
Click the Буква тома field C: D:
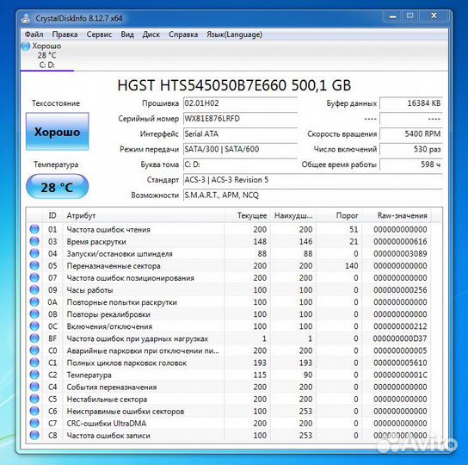[240, 164]
